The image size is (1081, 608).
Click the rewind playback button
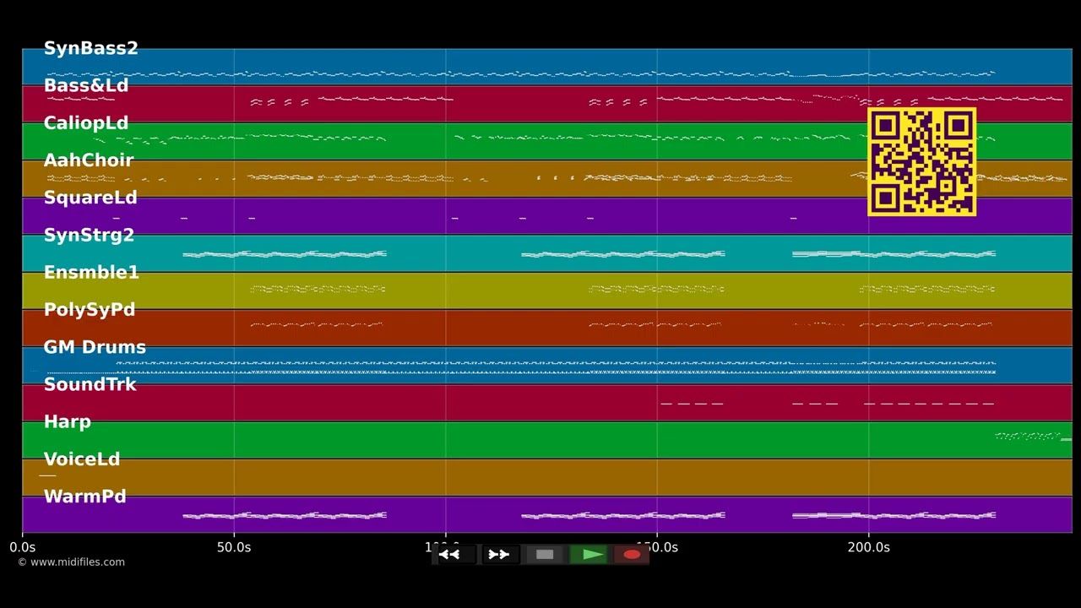click(x=456, y=555)
